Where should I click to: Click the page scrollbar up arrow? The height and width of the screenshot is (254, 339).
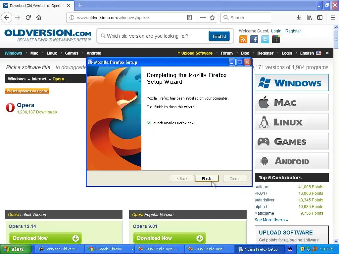click(336, 27)
